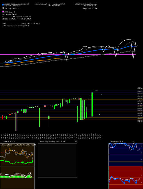Click the 'ADX: 29.18 +DY: 25.35 -DY: 46.23' header

click(x=18, y=145)
